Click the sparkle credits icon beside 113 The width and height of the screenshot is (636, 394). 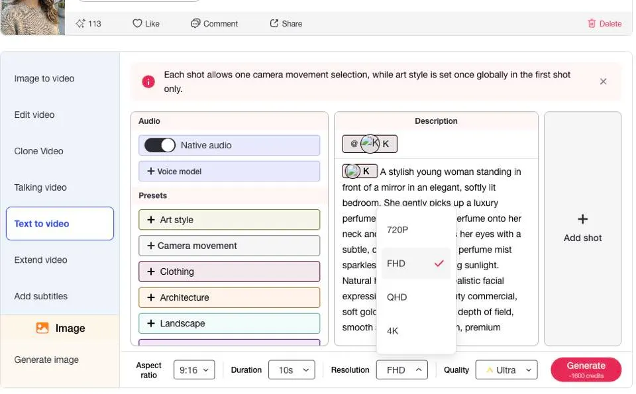[x=80, y=24]
